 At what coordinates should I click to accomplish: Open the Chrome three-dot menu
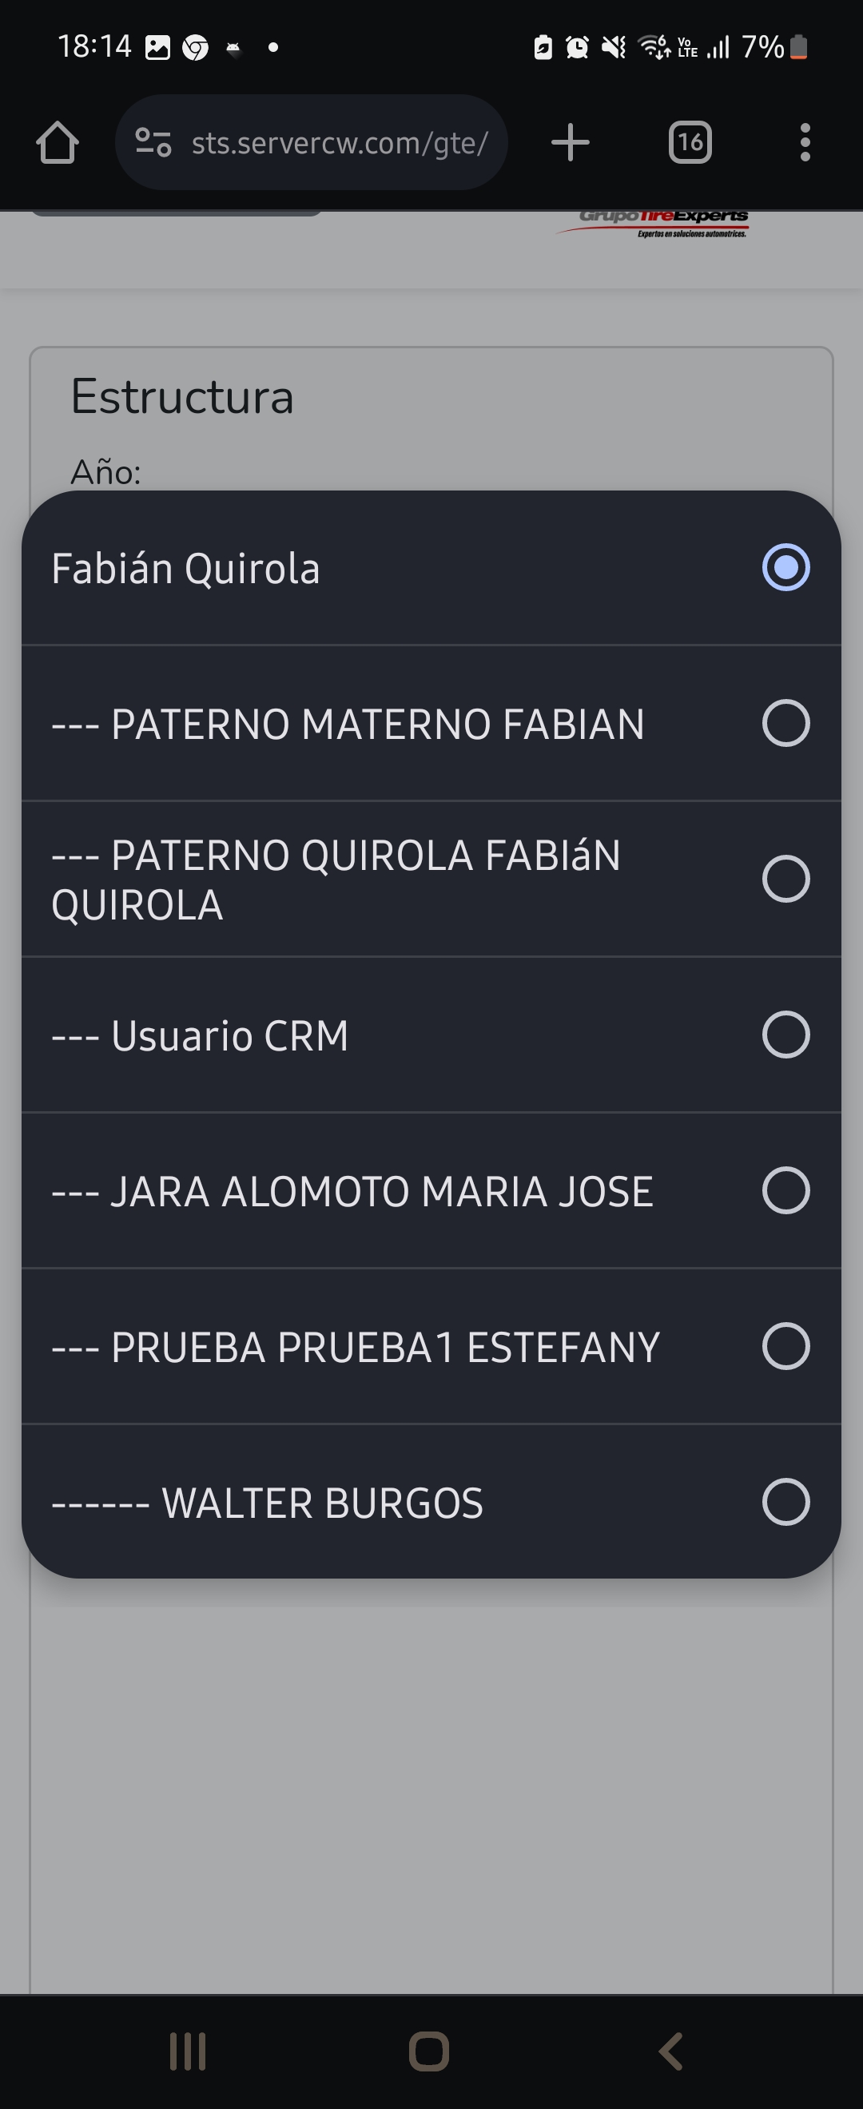(805, 143)
